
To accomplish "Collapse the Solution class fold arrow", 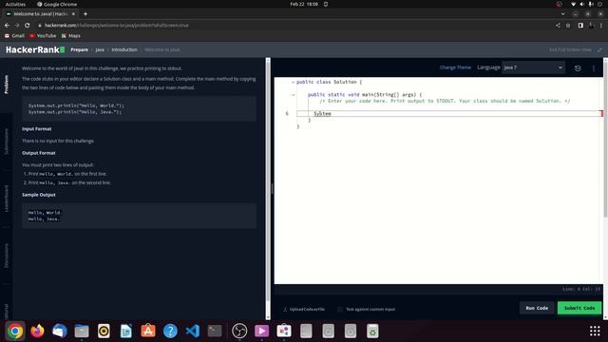I will 294,83.
